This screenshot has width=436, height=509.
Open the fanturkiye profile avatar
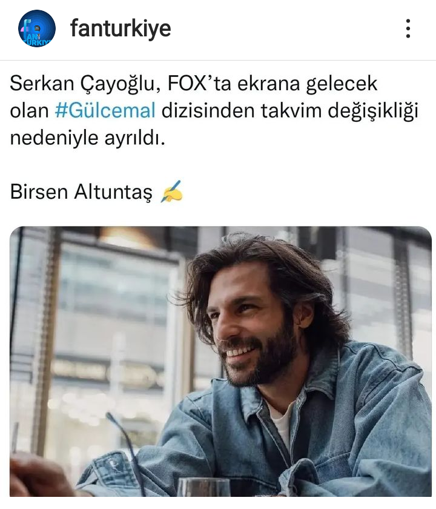click(x=37, y=28)
